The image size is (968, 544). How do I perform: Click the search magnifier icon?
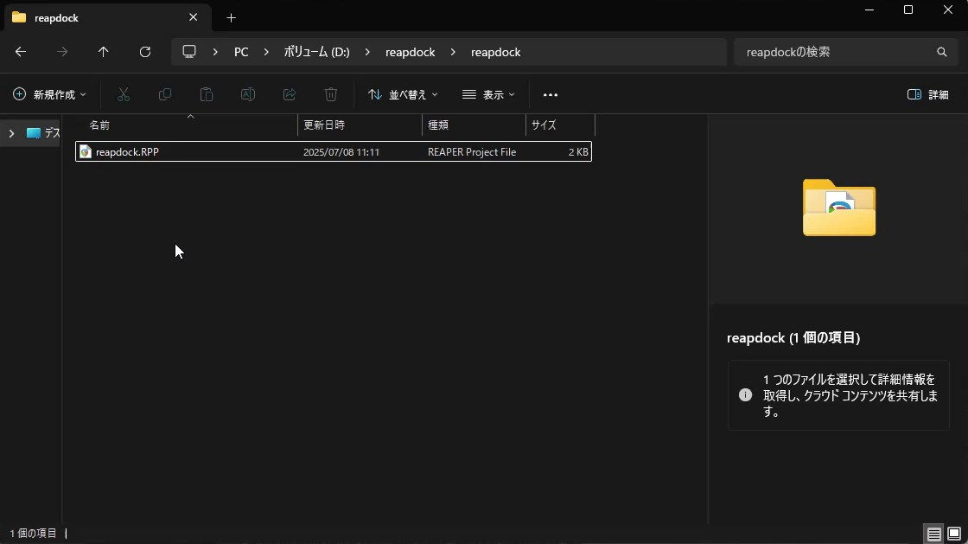point(941,52)
